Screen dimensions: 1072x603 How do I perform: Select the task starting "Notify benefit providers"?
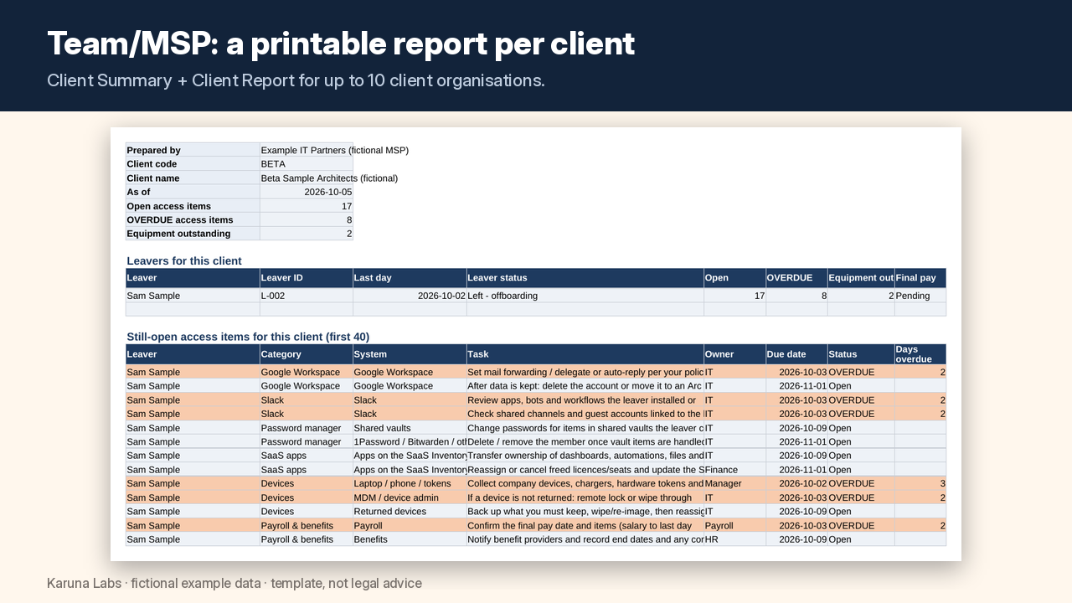[585, 539]
